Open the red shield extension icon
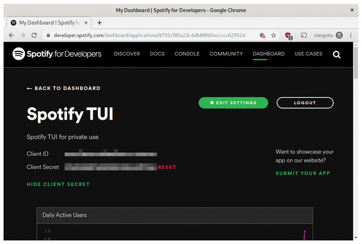 point(288,36)
